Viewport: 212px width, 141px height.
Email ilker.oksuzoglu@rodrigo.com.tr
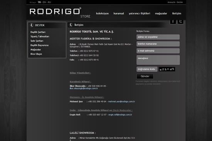pos(84,88)
